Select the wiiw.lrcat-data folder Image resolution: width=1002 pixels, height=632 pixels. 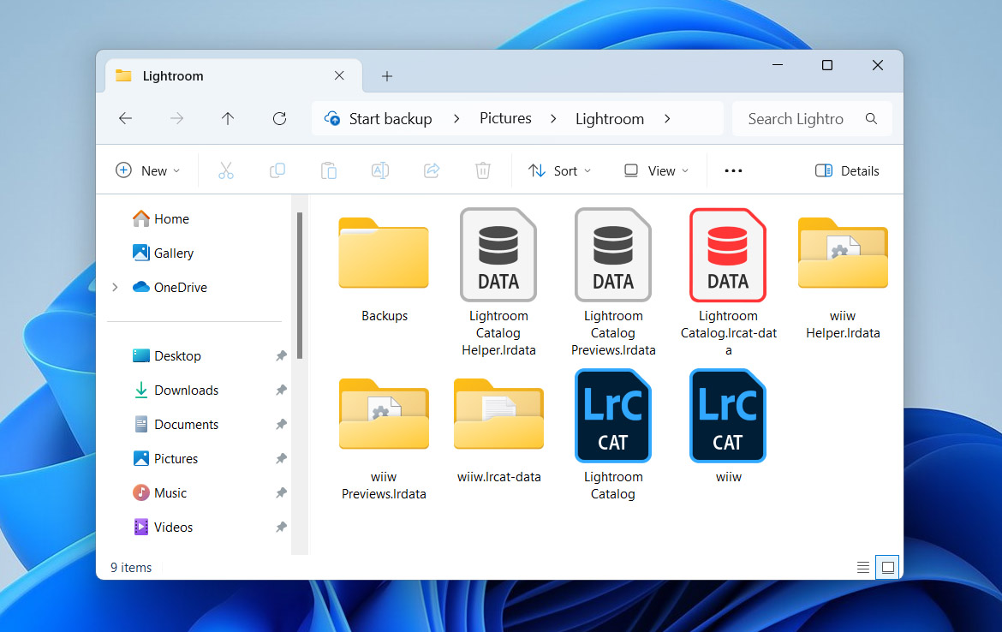pyautogui.click(x=498, y=414)
